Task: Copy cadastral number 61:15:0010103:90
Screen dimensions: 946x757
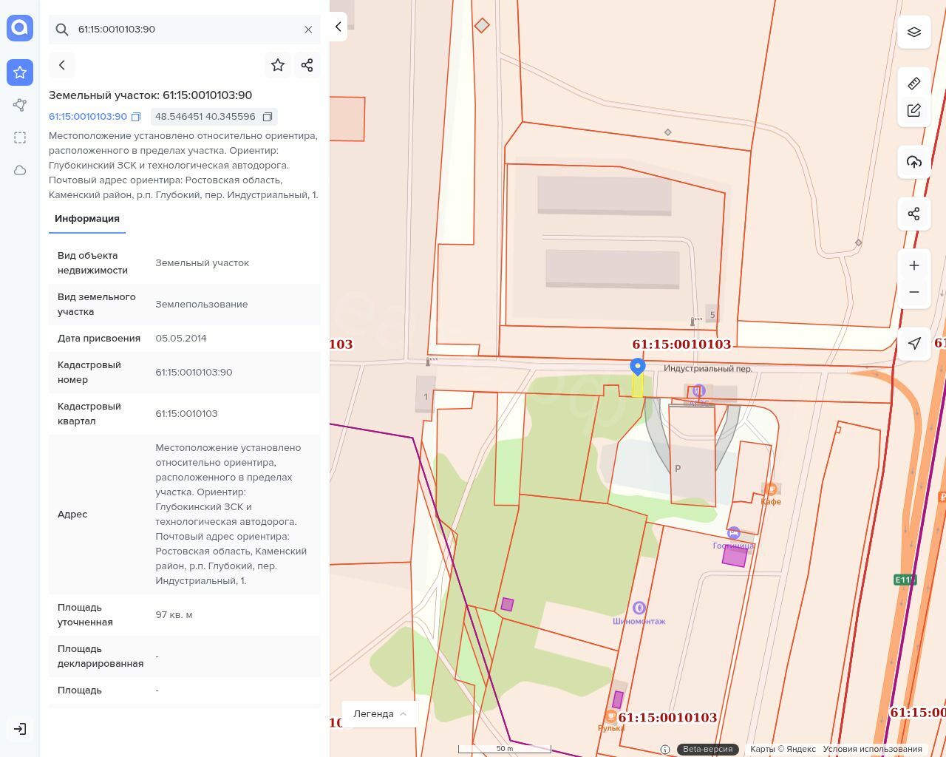Action: tap(136, 117)
